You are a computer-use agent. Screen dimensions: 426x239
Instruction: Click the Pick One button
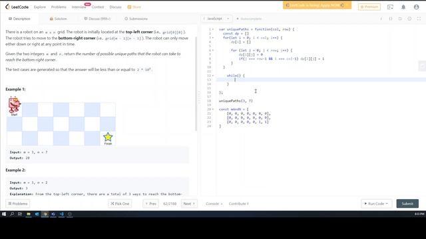pos(120,204)
